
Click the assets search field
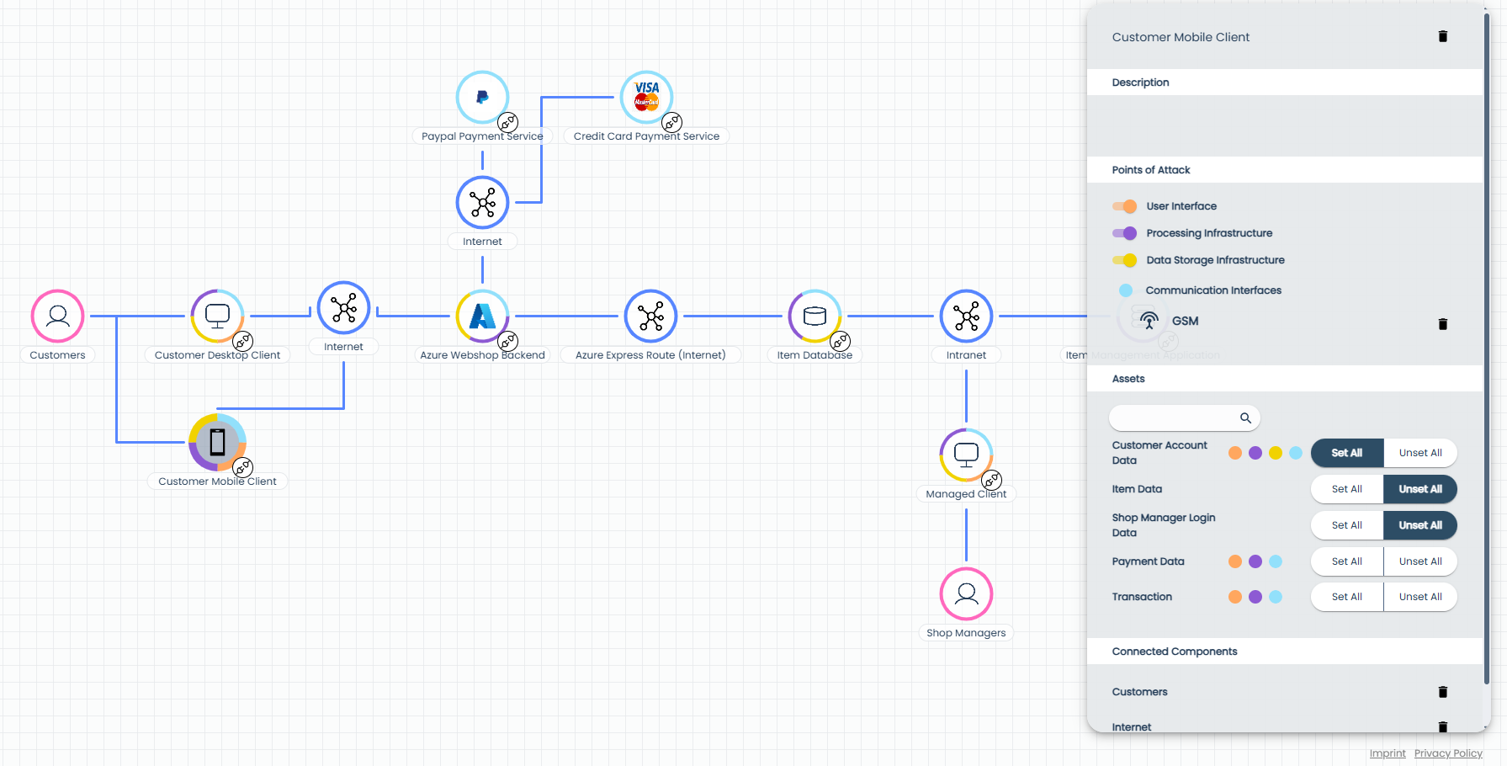click(1175, 418)
